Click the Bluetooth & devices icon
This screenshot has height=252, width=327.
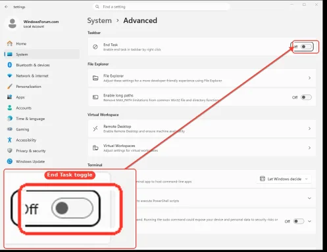pos(10,65)
